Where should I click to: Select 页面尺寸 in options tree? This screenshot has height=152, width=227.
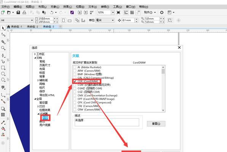(x=45, y=65)
